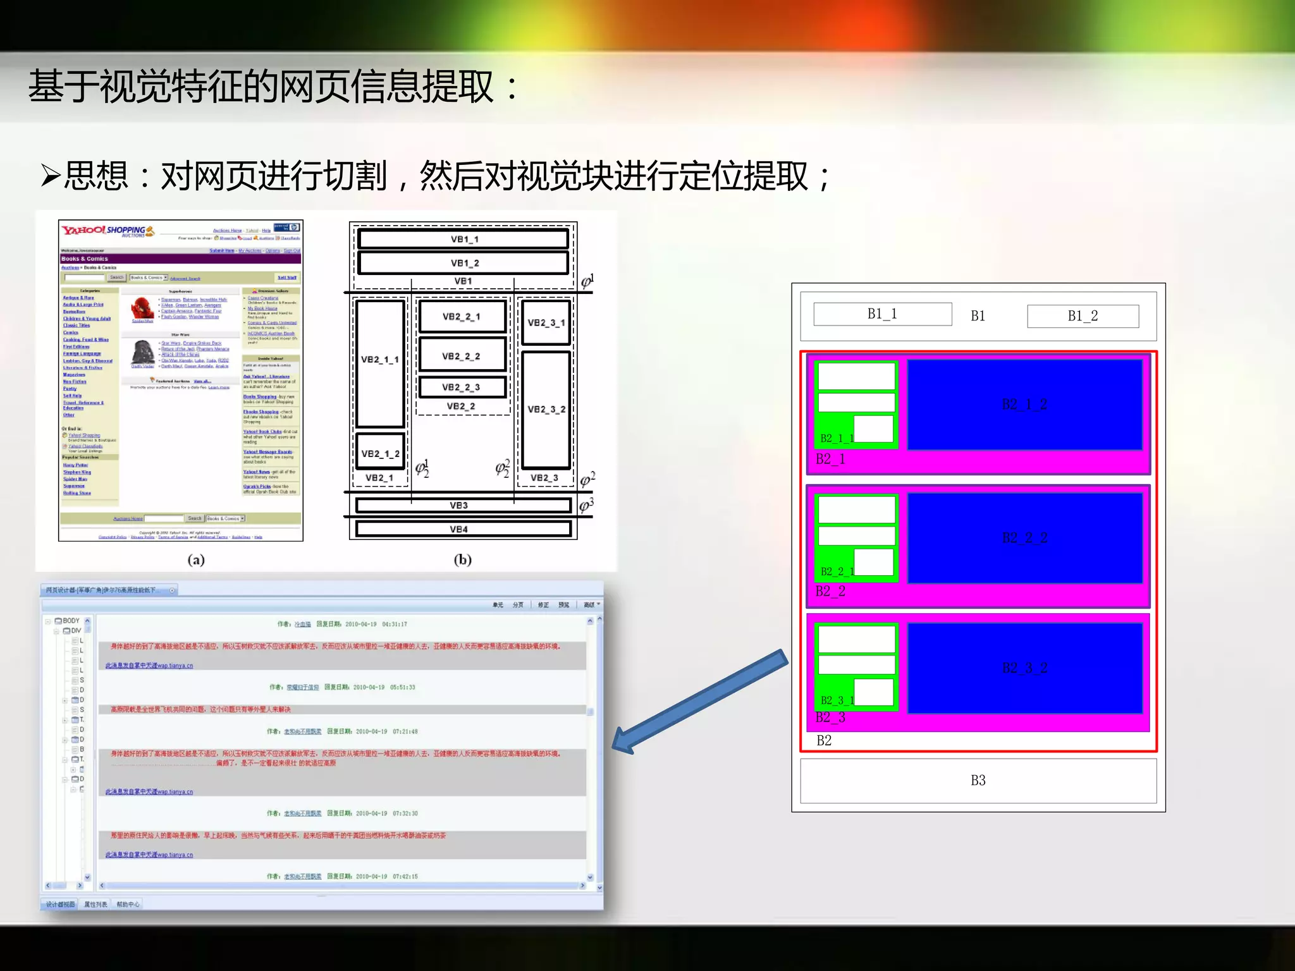The height and width of the screenshot is (971, 1295).
Task: Collapse the BODY tree node
Action: tap(48, 621)
